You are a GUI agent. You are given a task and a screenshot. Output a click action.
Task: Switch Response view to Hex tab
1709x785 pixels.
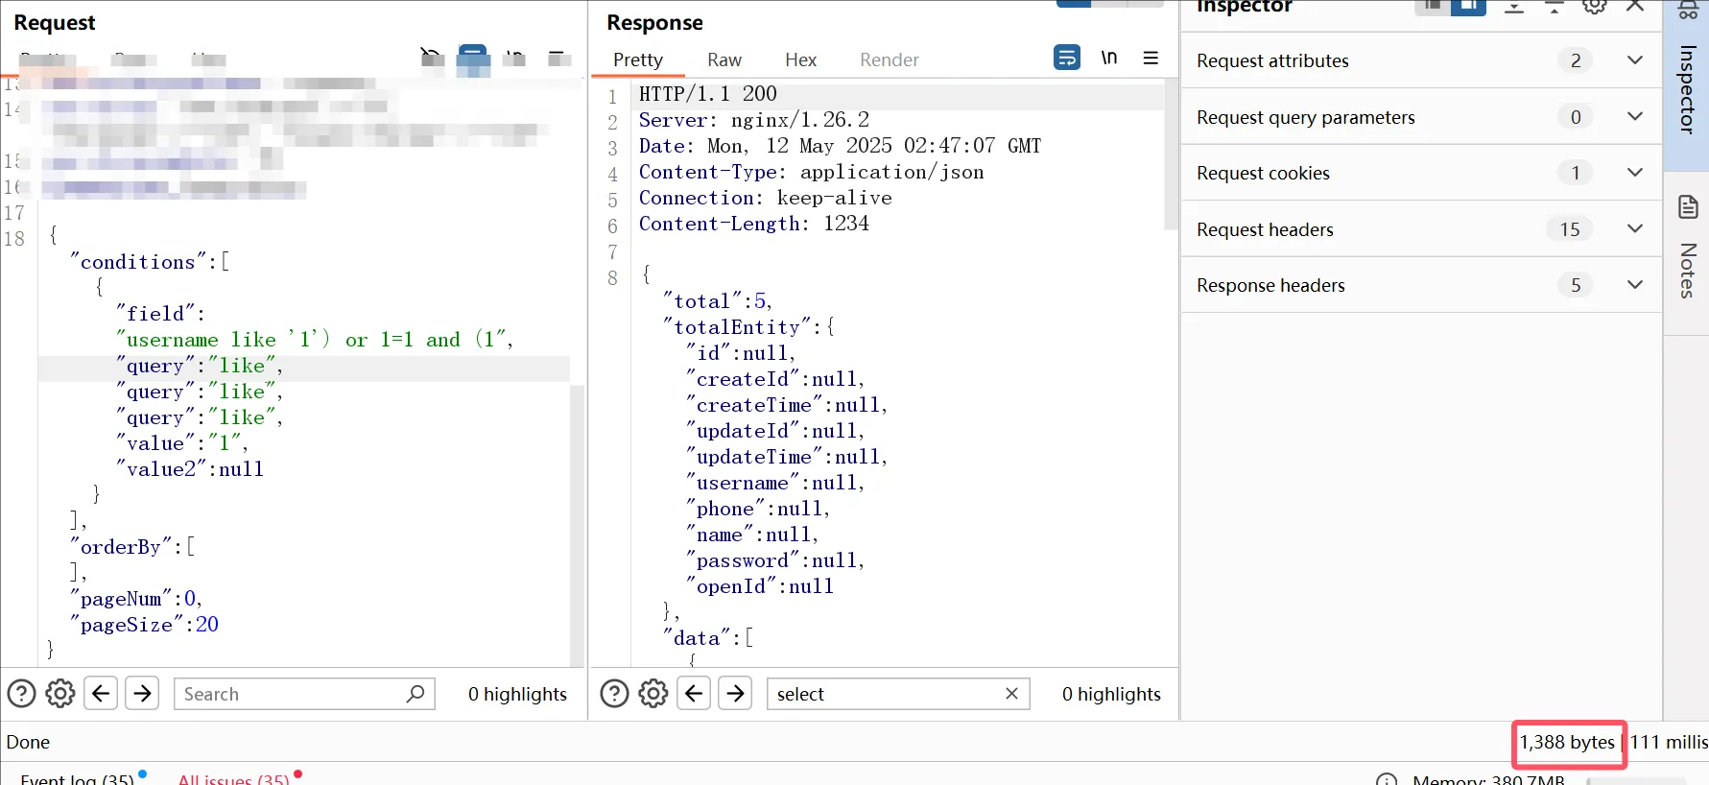800,59
